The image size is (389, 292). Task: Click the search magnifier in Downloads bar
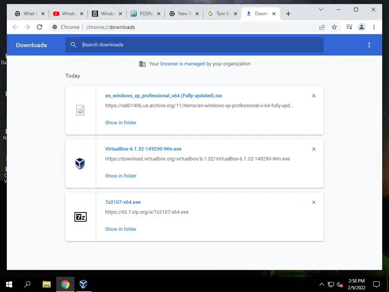tap(73, 45)
